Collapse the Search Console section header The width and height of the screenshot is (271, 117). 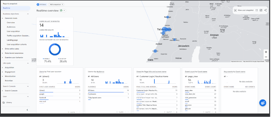click(x=28, y=86)
